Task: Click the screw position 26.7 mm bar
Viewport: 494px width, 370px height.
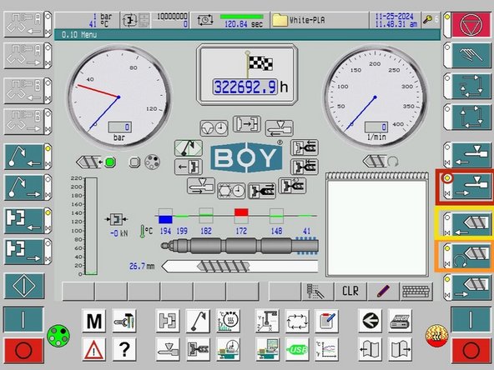Action: [x=240, y=267]
